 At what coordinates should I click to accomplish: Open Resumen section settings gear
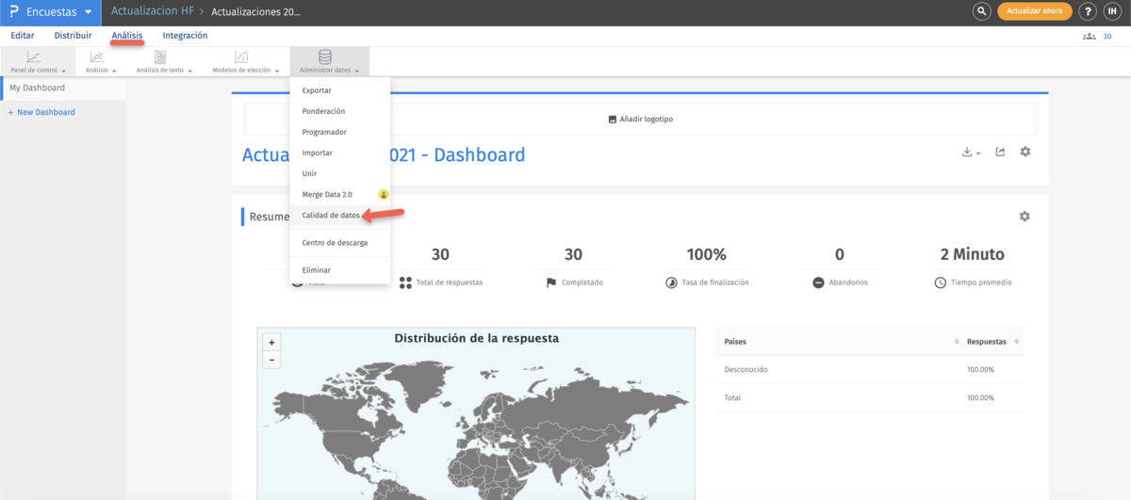coord(1024,216)
